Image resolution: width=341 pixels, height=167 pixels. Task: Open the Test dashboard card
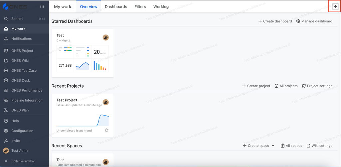[83, 53]
